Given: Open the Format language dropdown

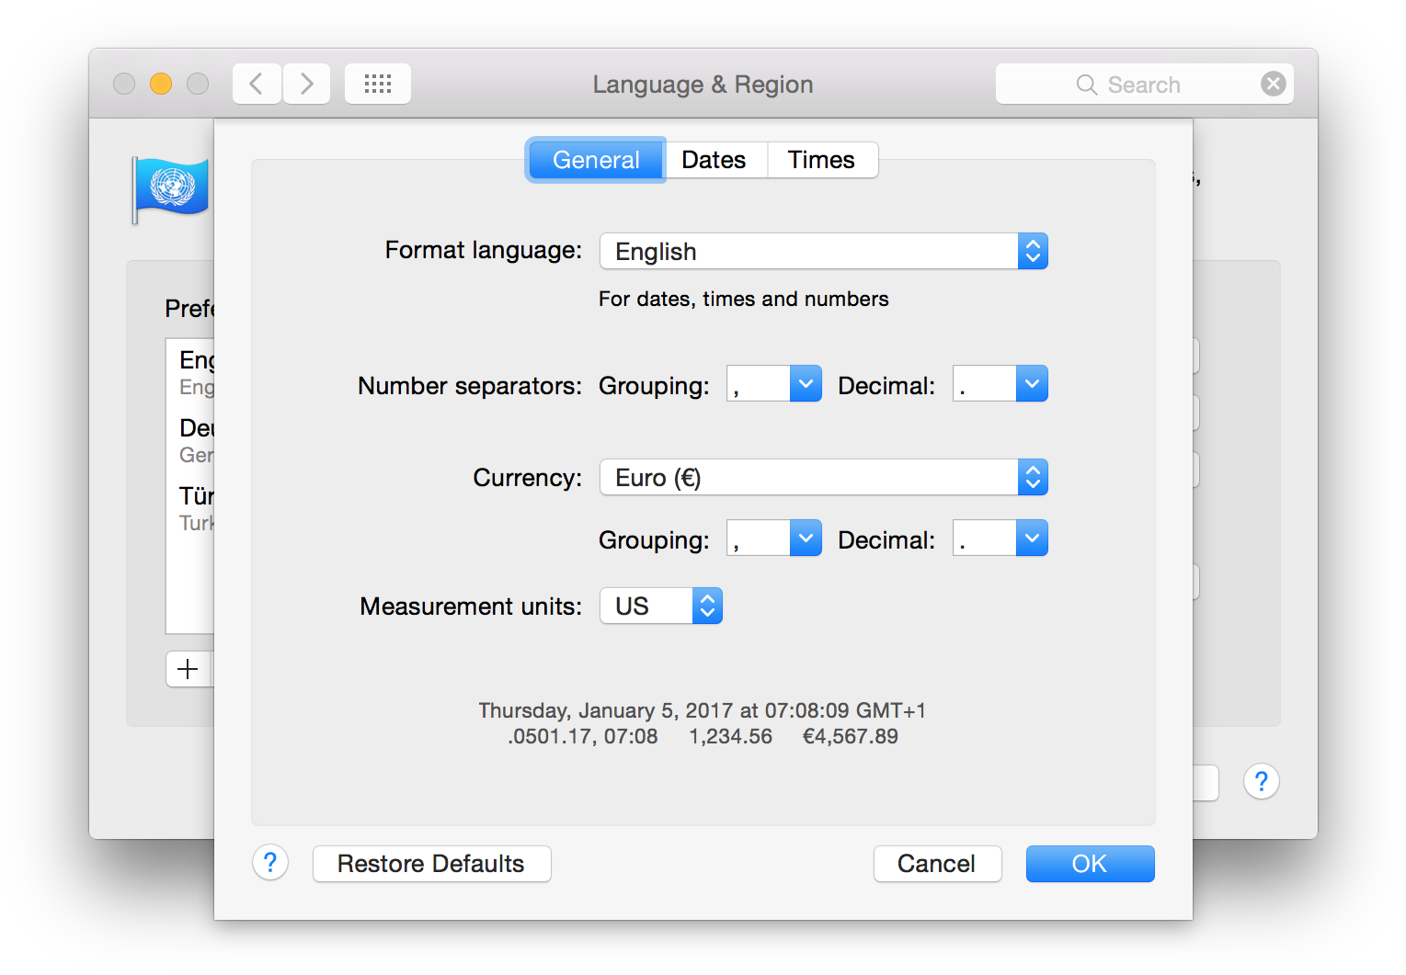Looking at the screenshot, I should [823, 252].
